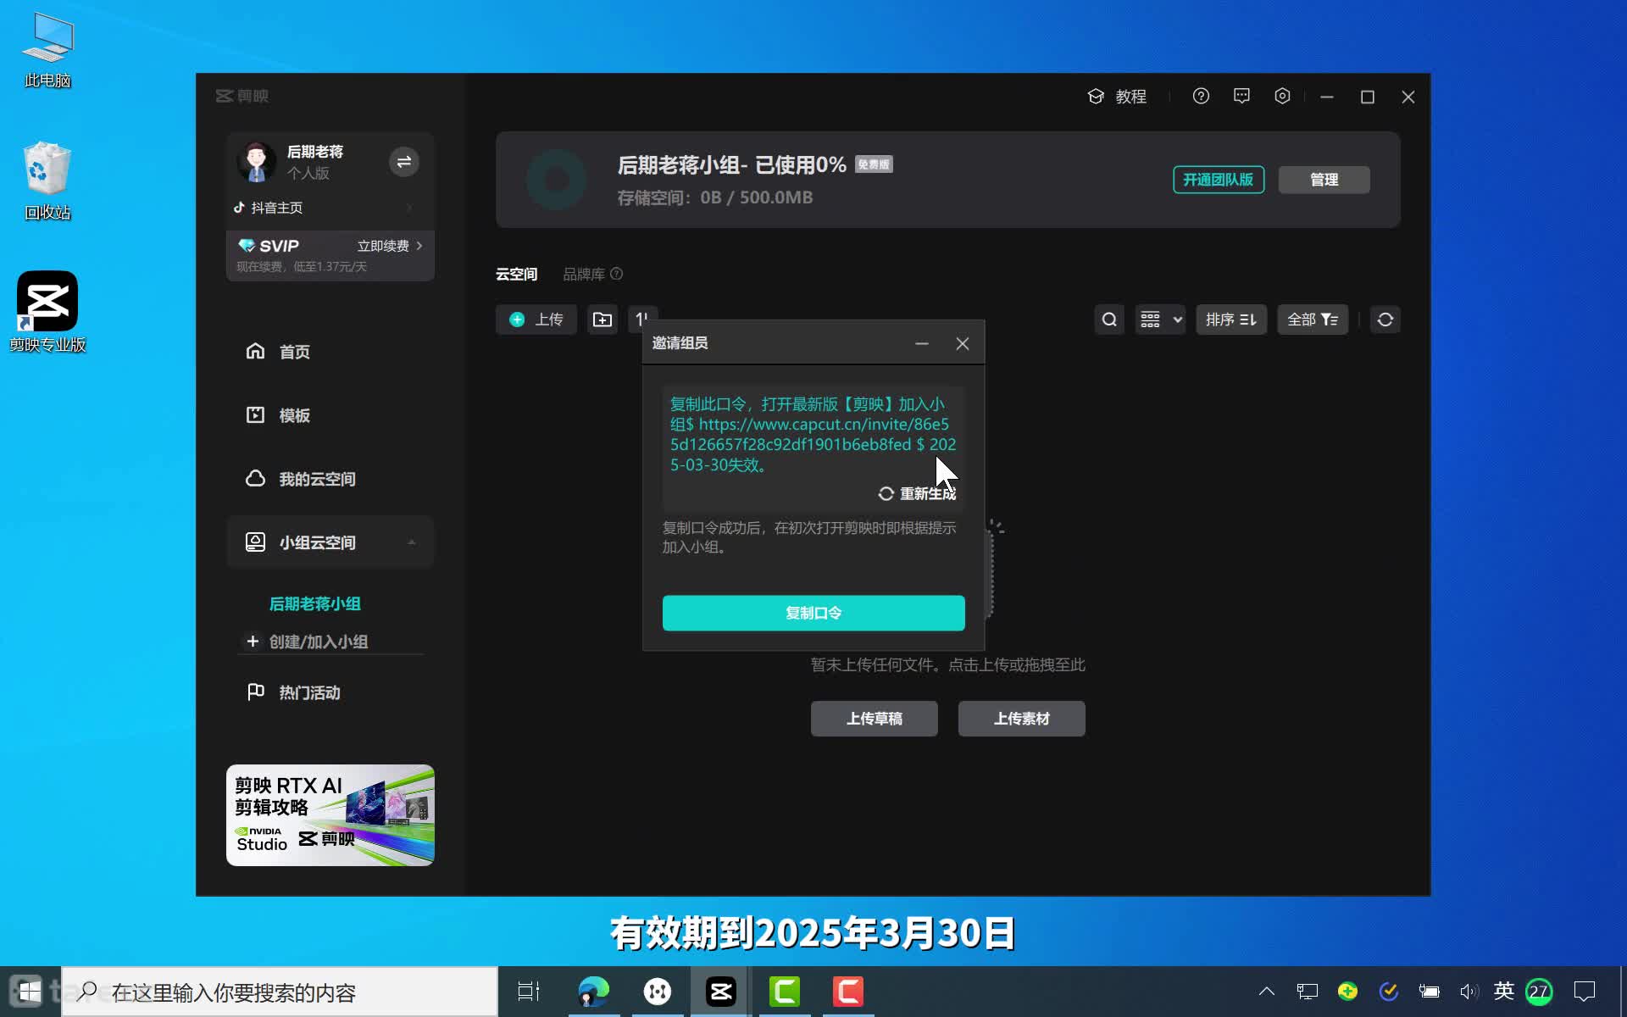Close the 邀请组员 dialog

pyautogui.click(x=963, y=343)
